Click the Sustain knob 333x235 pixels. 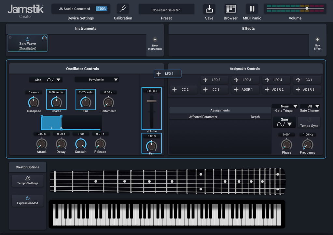[x=81, y=144]
